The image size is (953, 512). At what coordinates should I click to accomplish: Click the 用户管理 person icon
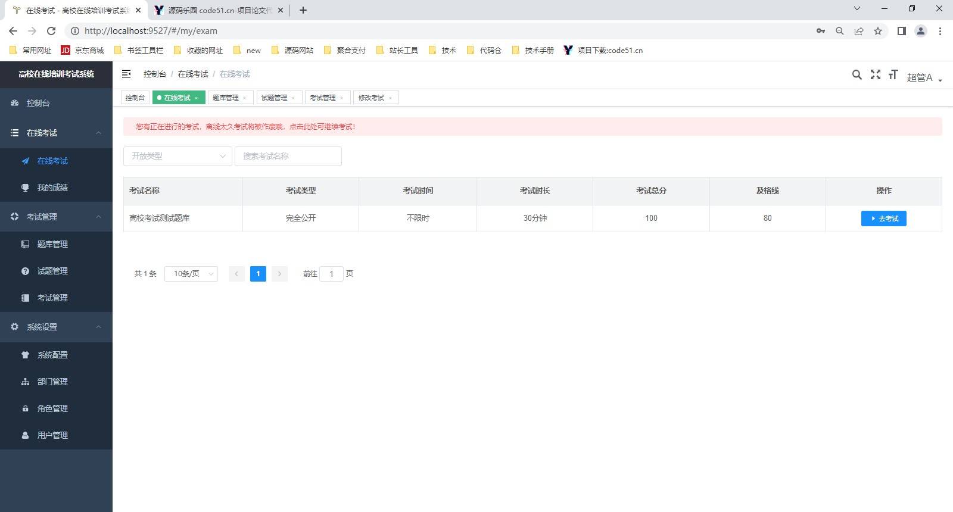click(25, 435)
